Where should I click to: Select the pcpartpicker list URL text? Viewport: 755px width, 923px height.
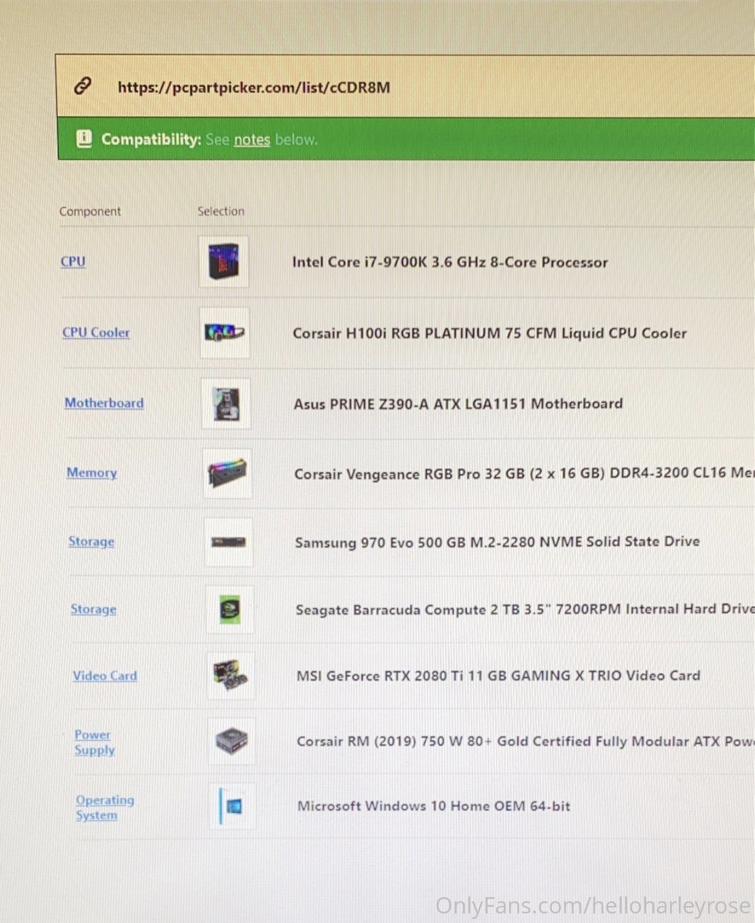click(x=254, y=88)
